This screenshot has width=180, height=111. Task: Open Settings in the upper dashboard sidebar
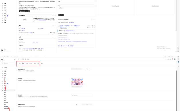[5, 22]
